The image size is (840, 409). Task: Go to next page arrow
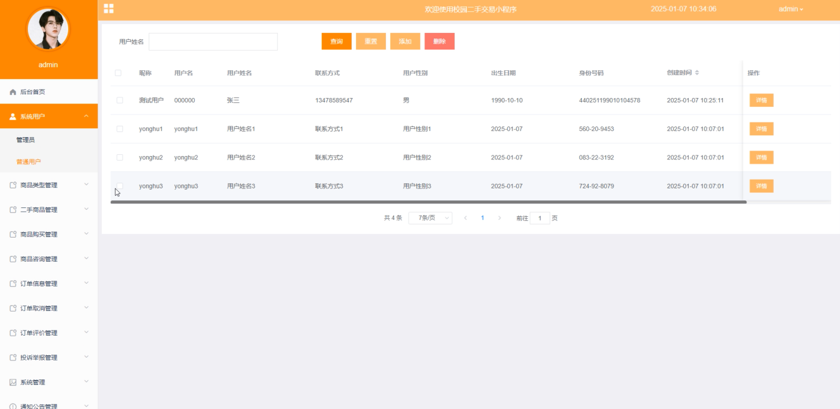pos(500,218)
